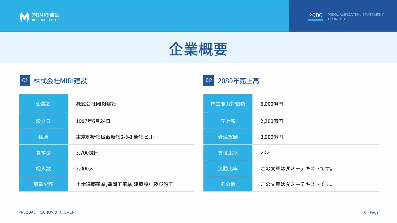Click the 売上高 row label
397x223 pixels.
[228, 120]
